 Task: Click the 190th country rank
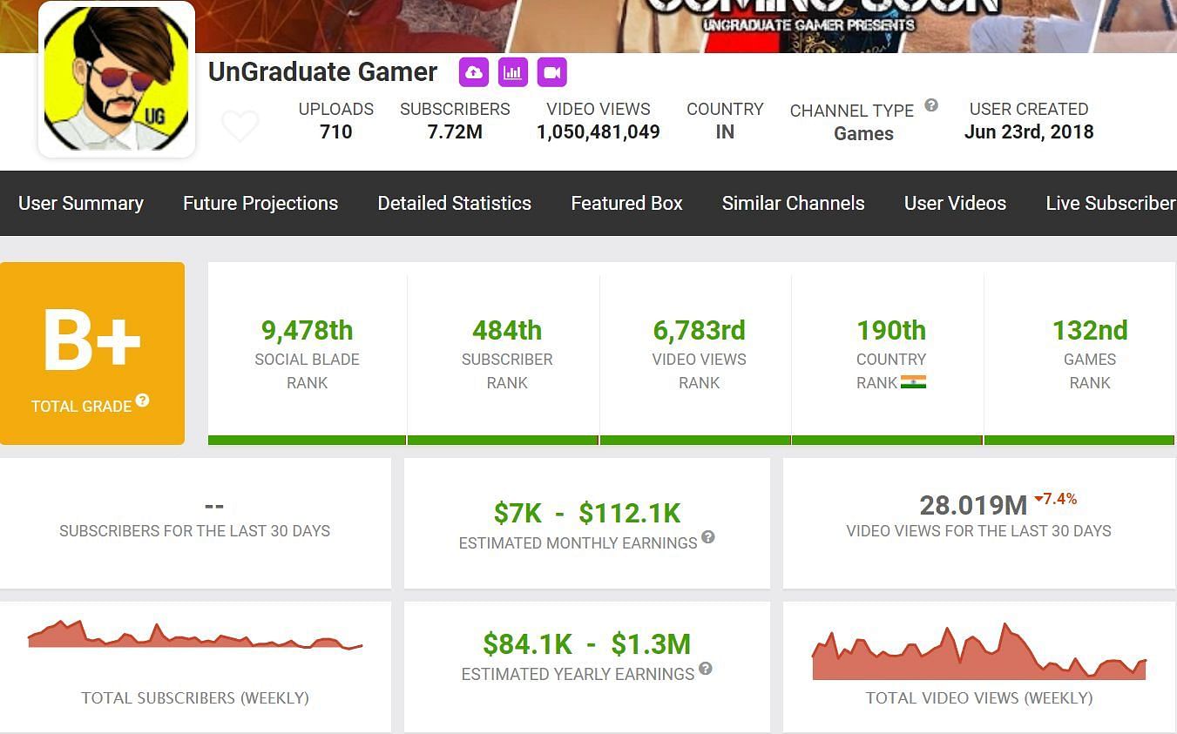891,331
